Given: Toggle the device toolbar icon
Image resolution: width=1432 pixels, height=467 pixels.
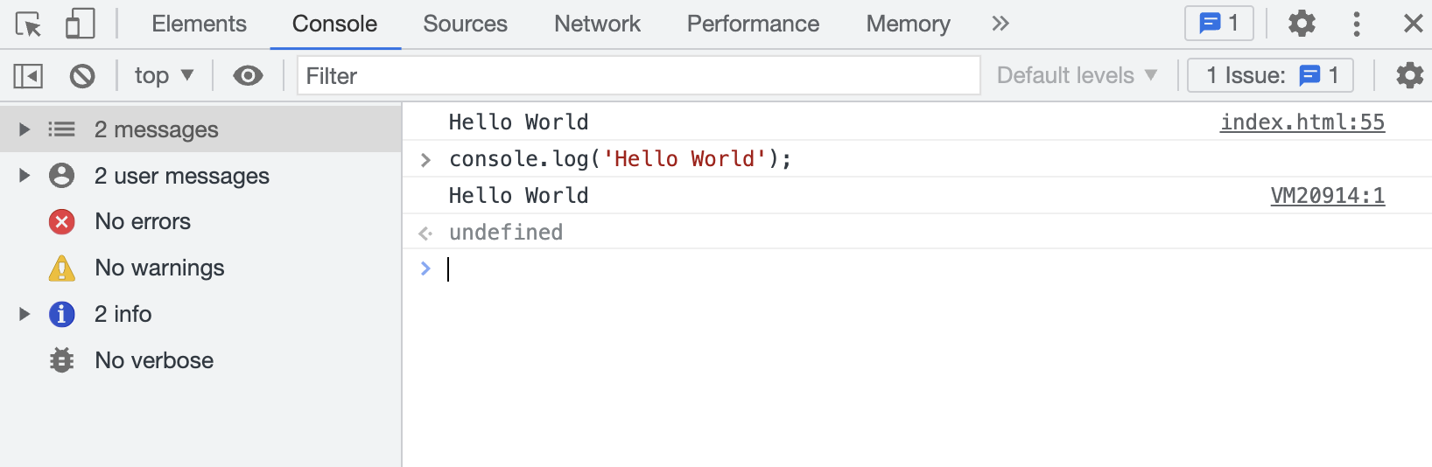Looking at the screenshot, I should click(x=80, y=24).
